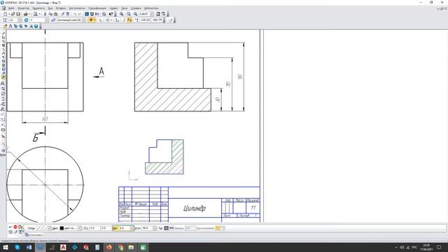
Task: Select area hatch type button
Action: [x=167, y=228]
